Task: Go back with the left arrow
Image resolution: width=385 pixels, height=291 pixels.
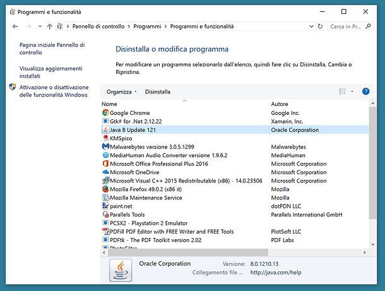Action: (x=15, y=27)
